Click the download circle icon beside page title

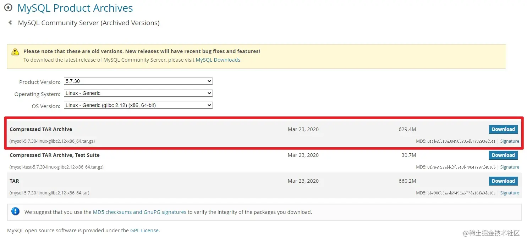(x=8, y=7)
